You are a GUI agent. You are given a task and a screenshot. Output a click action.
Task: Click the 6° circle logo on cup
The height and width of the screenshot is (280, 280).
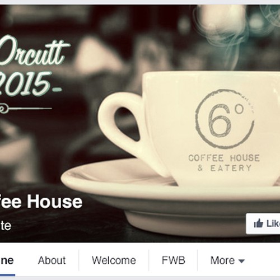[x=225, y=119]
